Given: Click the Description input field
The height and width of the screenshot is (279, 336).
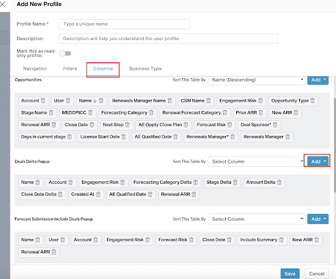Looking at the screenshot, I should tap(168, 39).
